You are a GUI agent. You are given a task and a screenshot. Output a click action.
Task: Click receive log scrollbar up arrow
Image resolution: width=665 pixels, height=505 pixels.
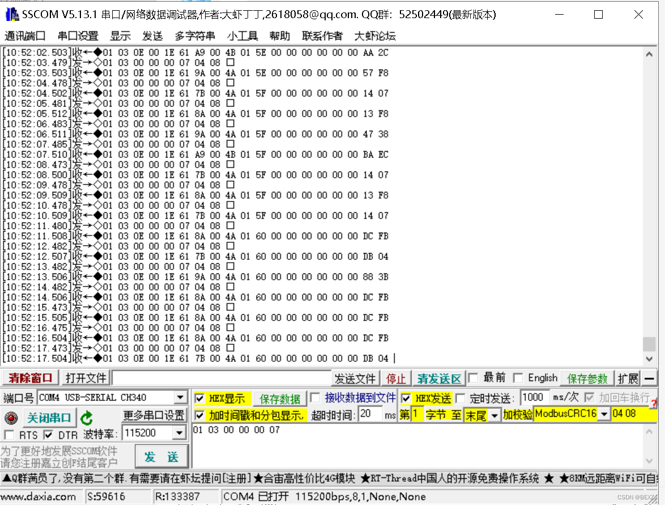click(649, 54)
